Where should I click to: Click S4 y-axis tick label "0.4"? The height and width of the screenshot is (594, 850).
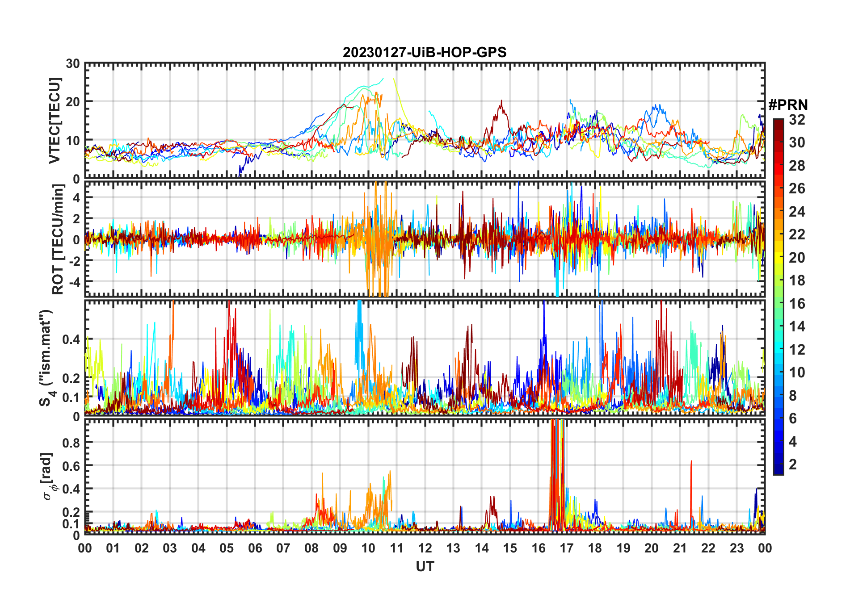tap(71, 339)
